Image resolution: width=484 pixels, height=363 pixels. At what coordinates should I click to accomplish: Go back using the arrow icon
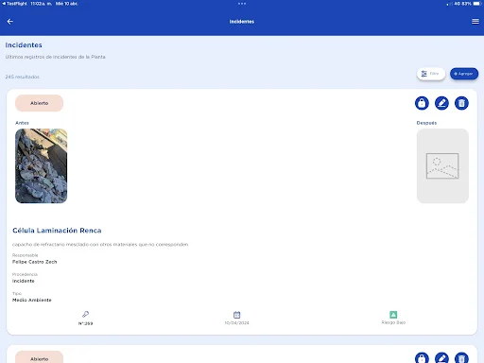pyautogui.click(x=9, y=22)
